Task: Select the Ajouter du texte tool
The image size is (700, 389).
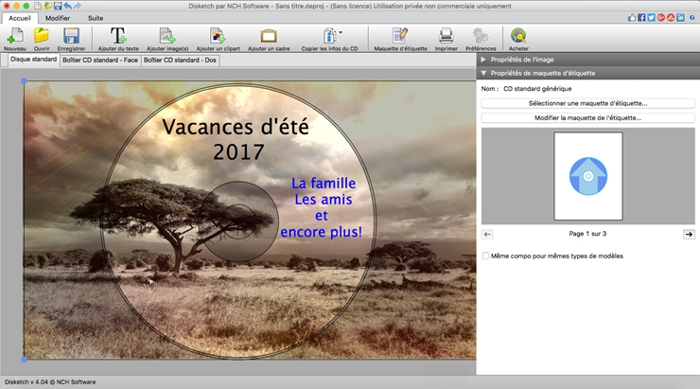Action: [x=118, y=36]
